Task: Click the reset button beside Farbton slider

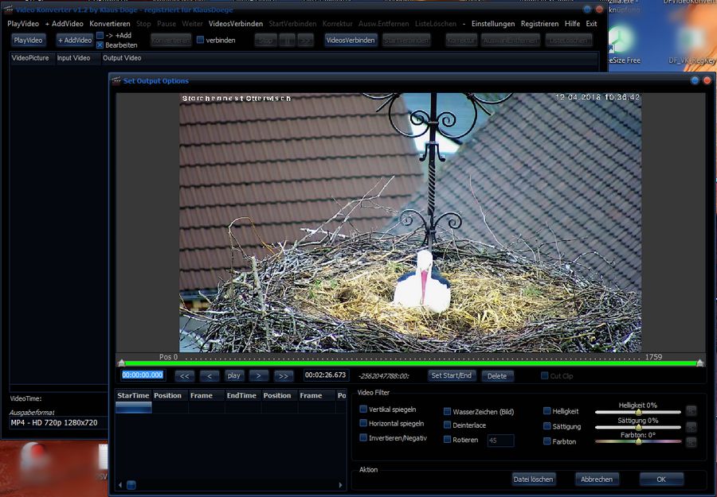Action: [691, 441]
